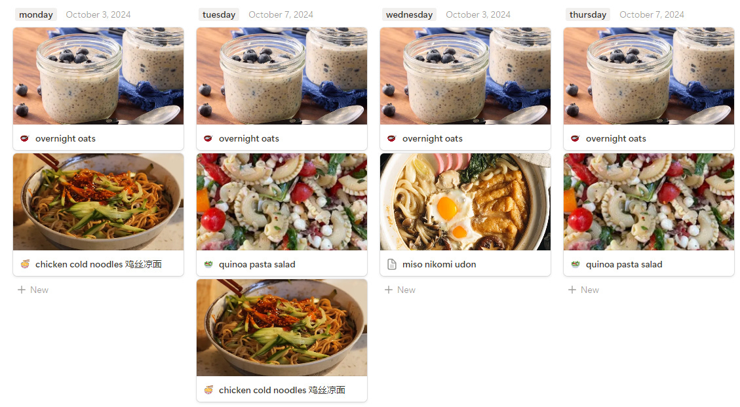Open thursday's quinoa pasta salad photo
The image size is (740, 407).
click(649, 202)
